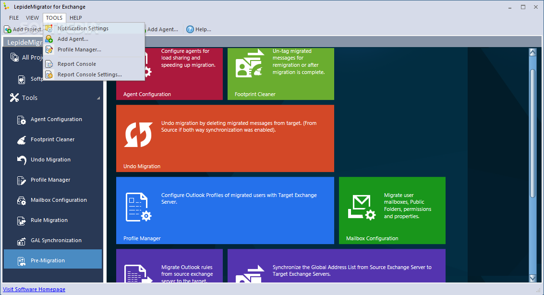Click the Help toolbar question-mark icon
The image size is (544, 295).
(190, 29)
